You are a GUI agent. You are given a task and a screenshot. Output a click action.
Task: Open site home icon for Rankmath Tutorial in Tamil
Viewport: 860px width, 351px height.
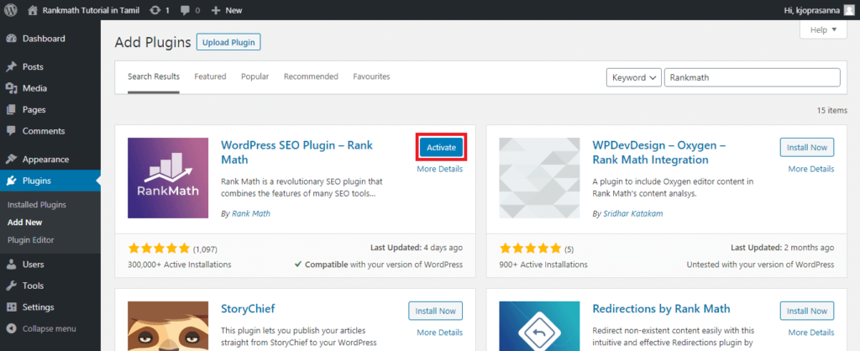point(34,10)
